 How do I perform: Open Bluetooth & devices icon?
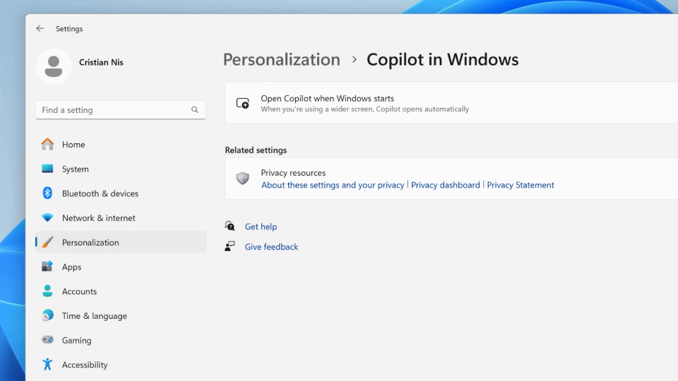(47, 193)
